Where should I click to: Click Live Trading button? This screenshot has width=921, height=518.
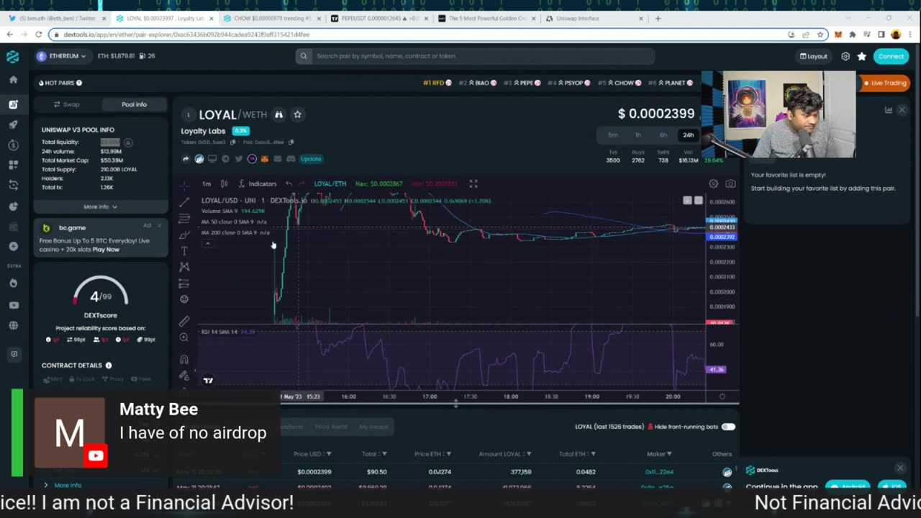(884, 83)
